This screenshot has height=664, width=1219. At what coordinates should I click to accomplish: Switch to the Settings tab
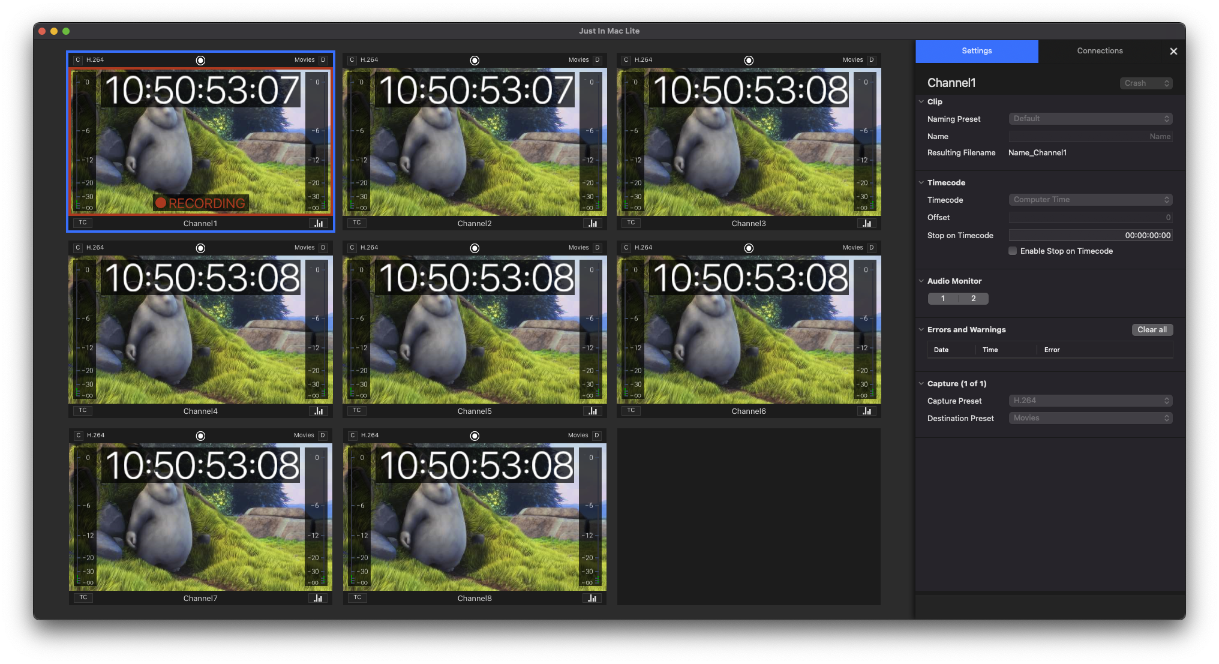pyautogui.click(x=977, y=51)
